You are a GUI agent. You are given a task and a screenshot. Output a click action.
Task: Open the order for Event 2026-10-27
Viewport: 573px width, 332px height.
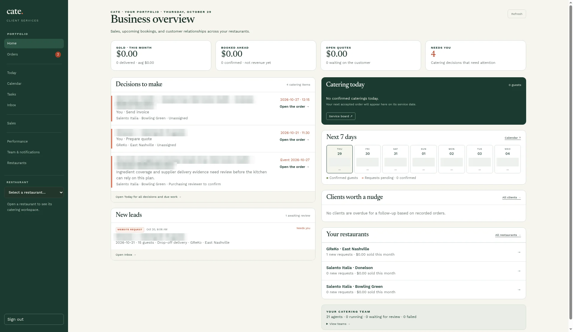(x=294, y=167)
